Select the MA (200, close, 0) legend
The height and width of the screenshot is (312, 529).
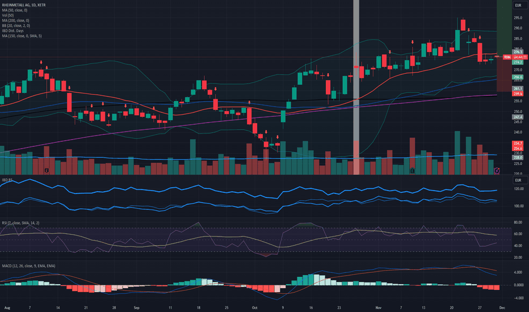pos(15,20)
